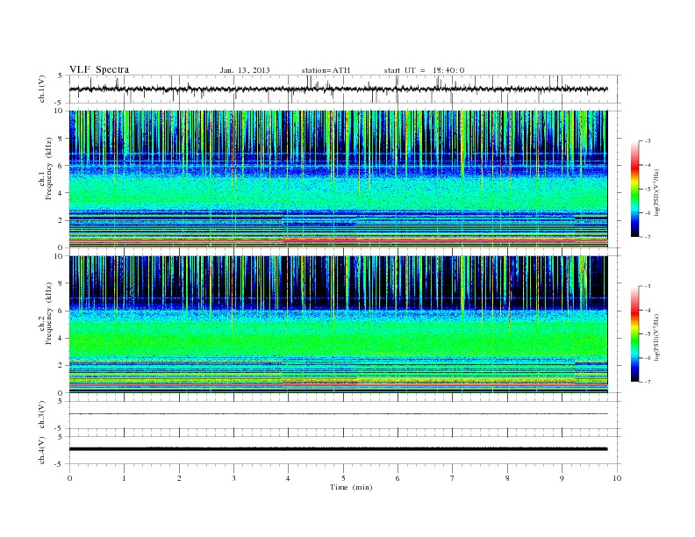Click the "2" tick on the time axis
The image size is (695, 537).
point(179,478)
